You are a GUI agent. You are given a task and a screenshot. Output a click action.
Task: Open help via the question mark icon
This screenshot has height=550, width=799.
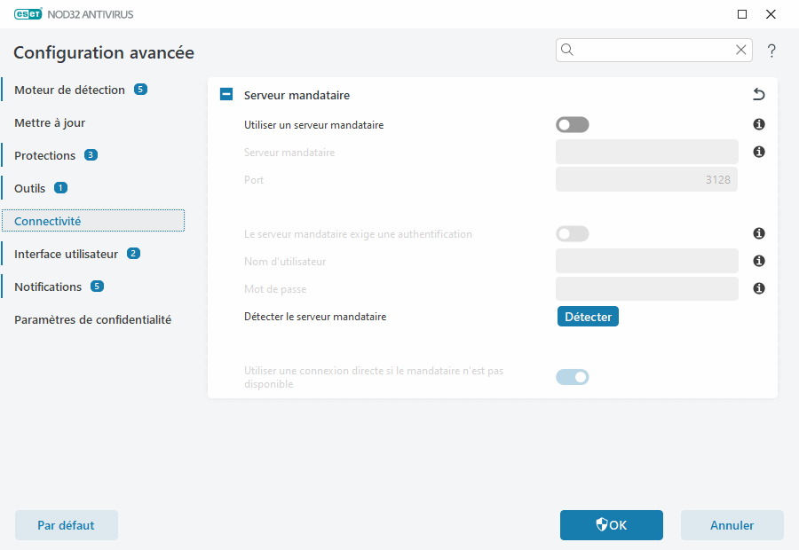pyautogui.click(x=771, y=51)
